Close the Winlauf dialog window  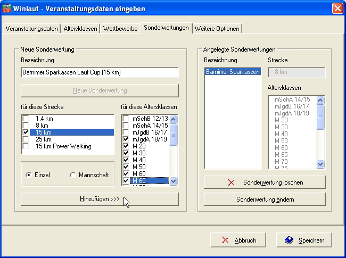(x=337, y=8)
